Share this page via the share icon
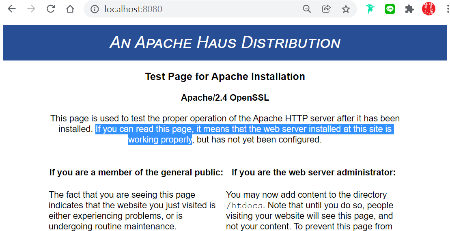Viewport: 450px width, 231px height. pos(326,9)
